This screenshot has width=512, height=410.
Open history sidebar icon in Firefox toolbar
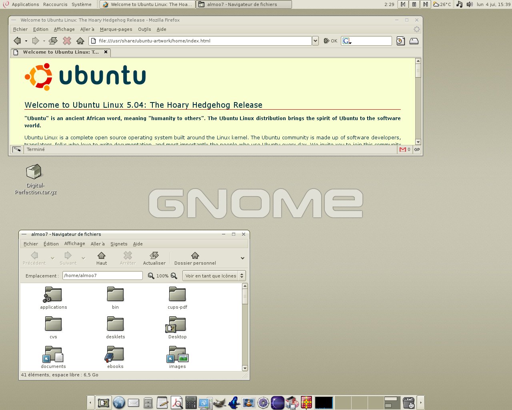tap(400, 41)
